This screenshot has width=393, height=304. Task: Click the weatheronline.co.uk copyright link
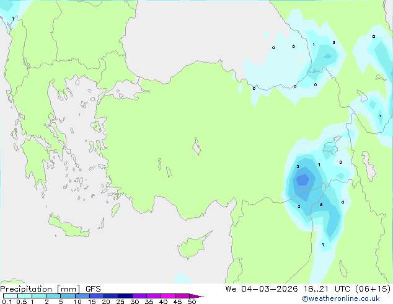click(x=341, y=299)
